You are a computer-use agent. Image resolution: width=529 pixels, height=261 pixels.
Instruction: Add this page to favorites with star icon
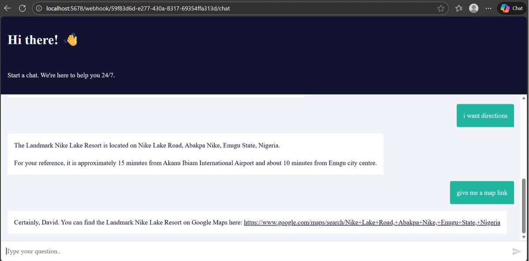[x=441, y=8]
